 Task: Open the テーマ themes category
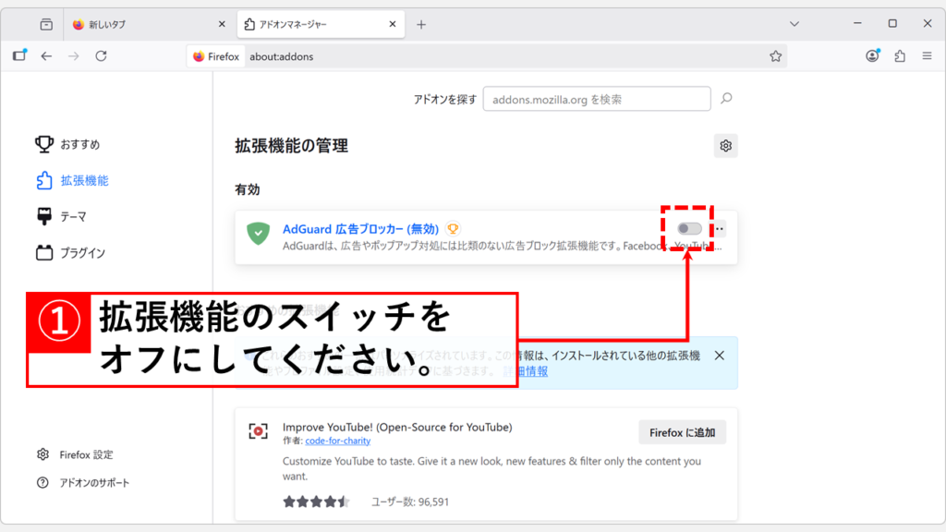coord(61,216)
